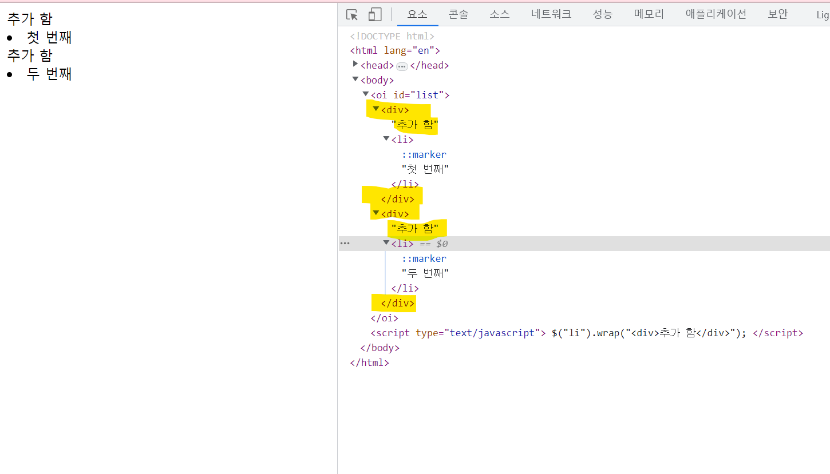Open the 요소 tab
830x474 pixels.
click(x=417, y=14)
